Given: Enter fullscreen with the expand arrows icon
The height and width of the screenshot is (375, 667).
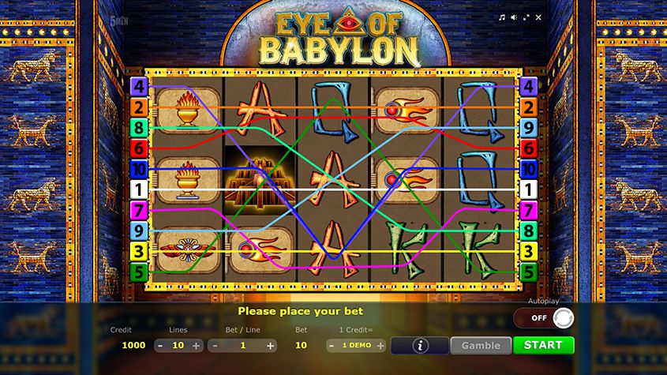Looking at the screenshot, I should pyautogui.click(x=526, y=17).
